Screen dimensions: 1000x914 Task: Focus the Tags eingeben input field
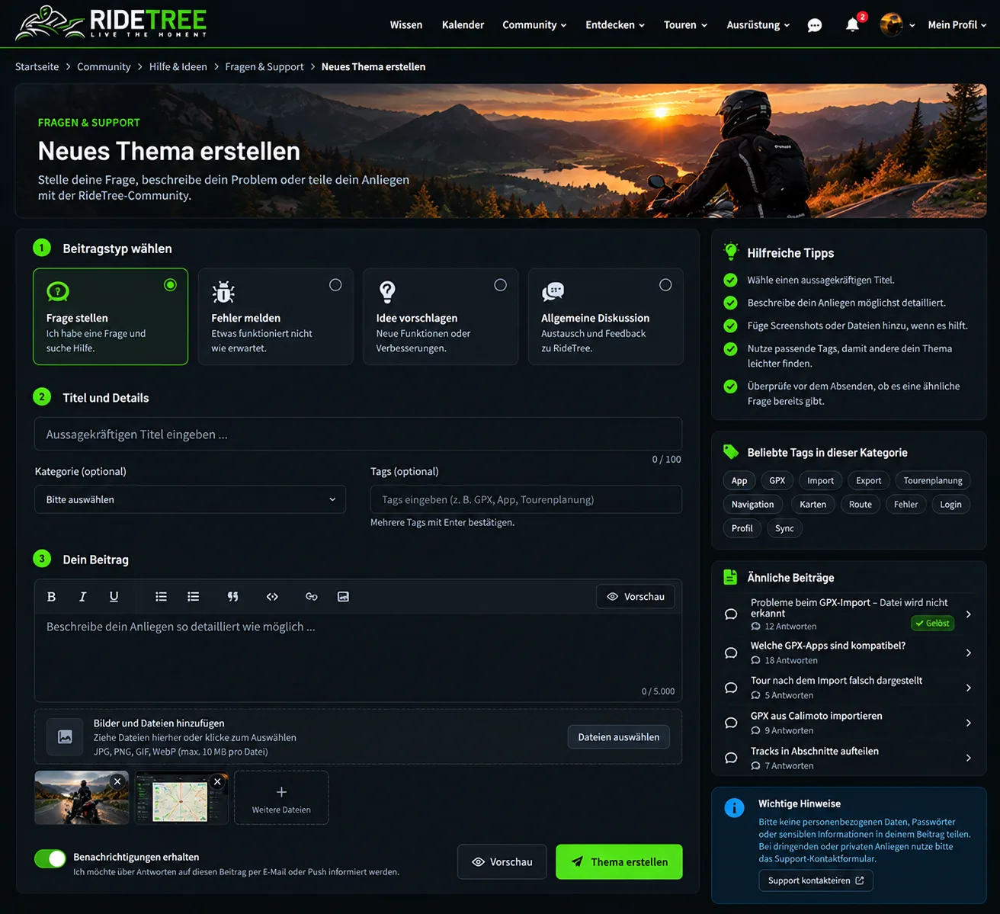tap(526, 499)
